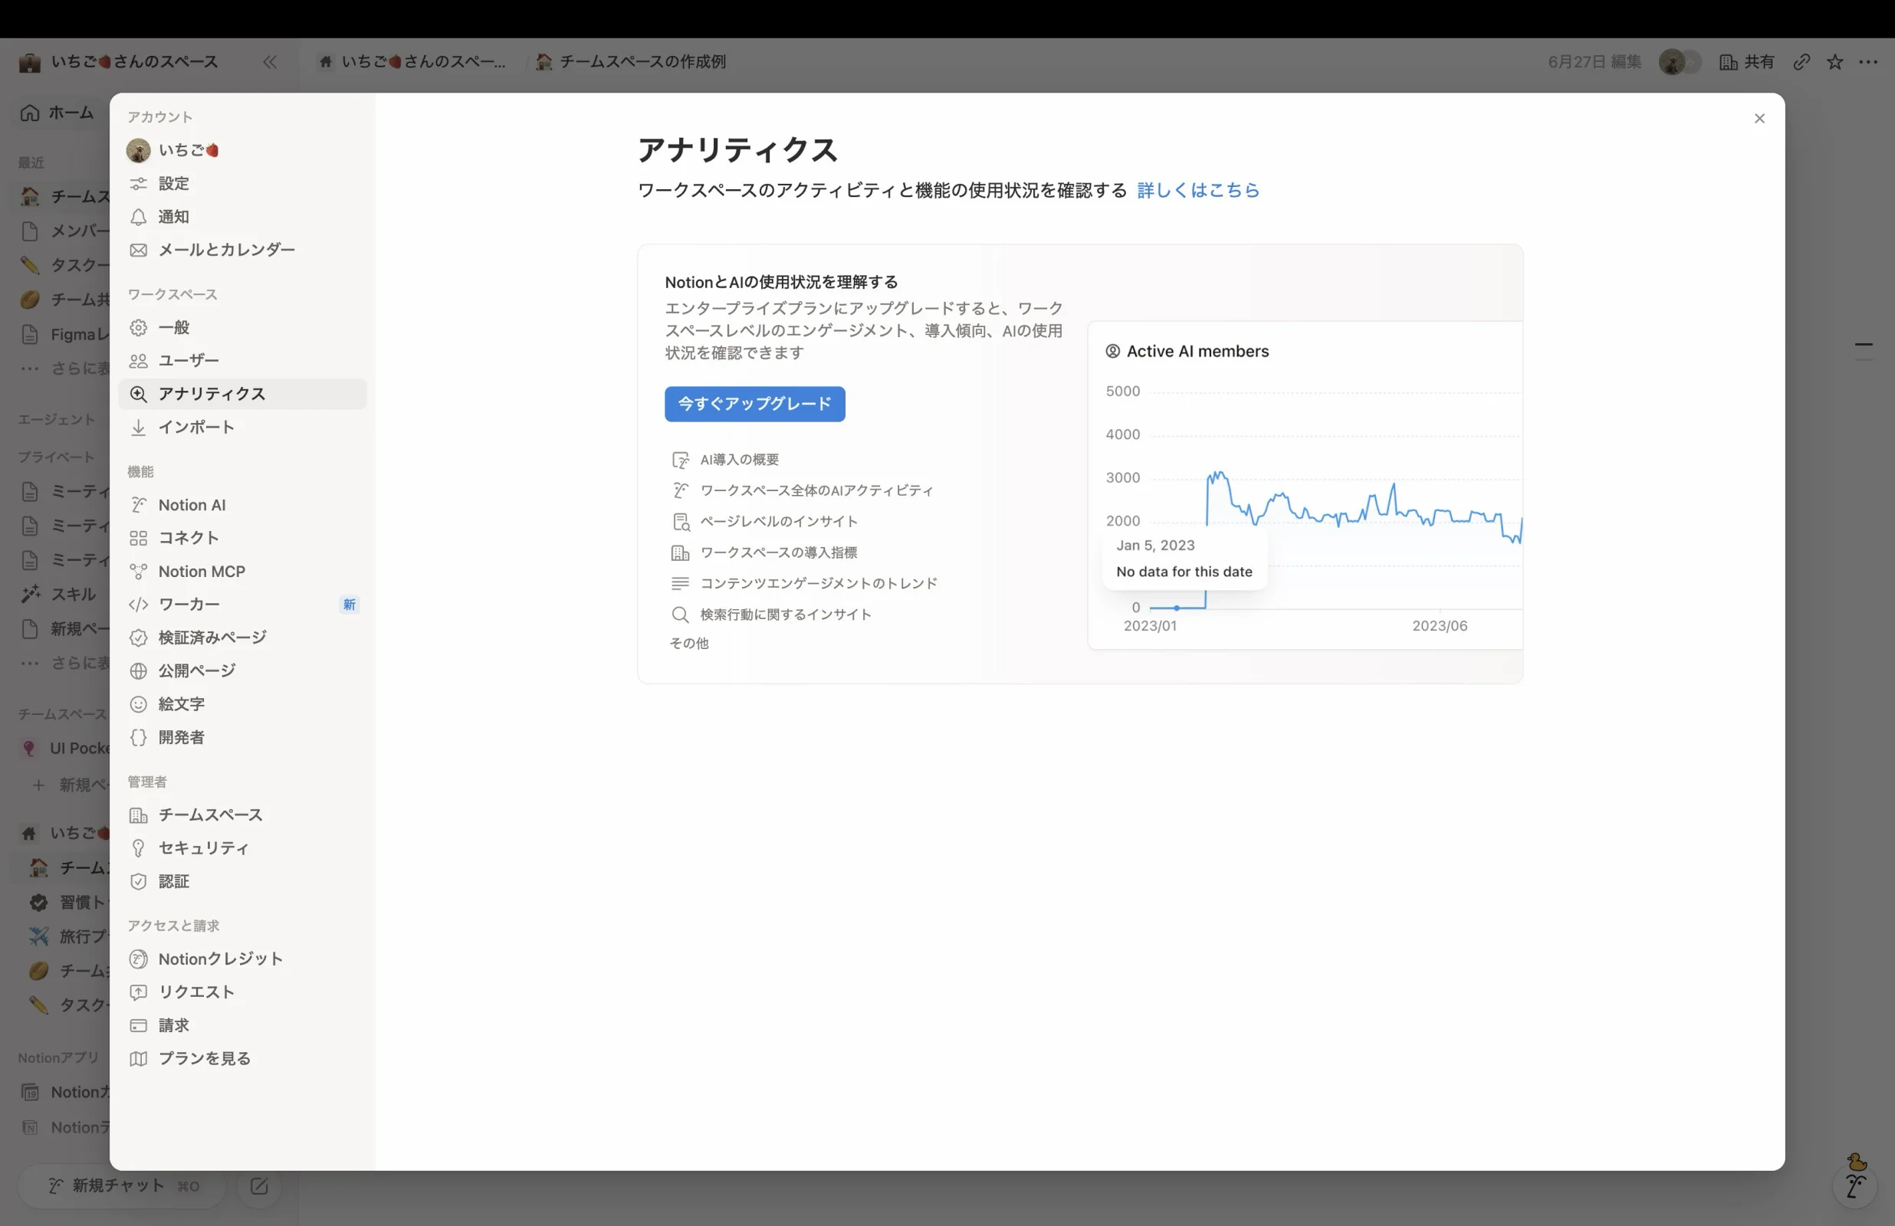Click the user avatar in top bar
1895x1226 pixels.
coord(1671,62)
